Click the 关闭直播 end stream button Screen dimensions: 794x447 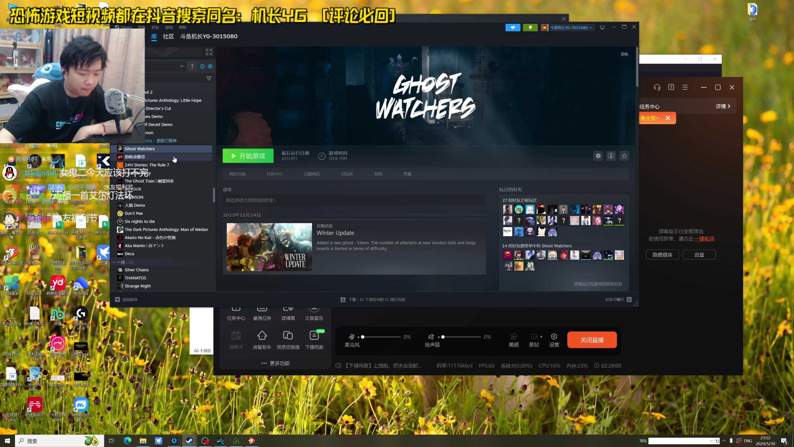pos(592,340)
